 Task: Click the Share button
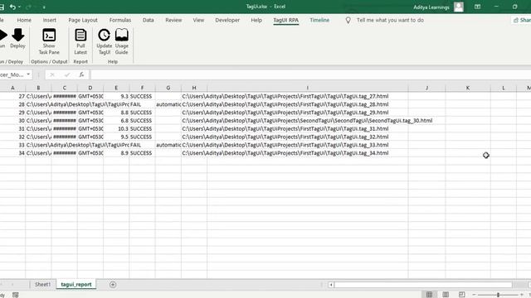[x=521, y=20]
